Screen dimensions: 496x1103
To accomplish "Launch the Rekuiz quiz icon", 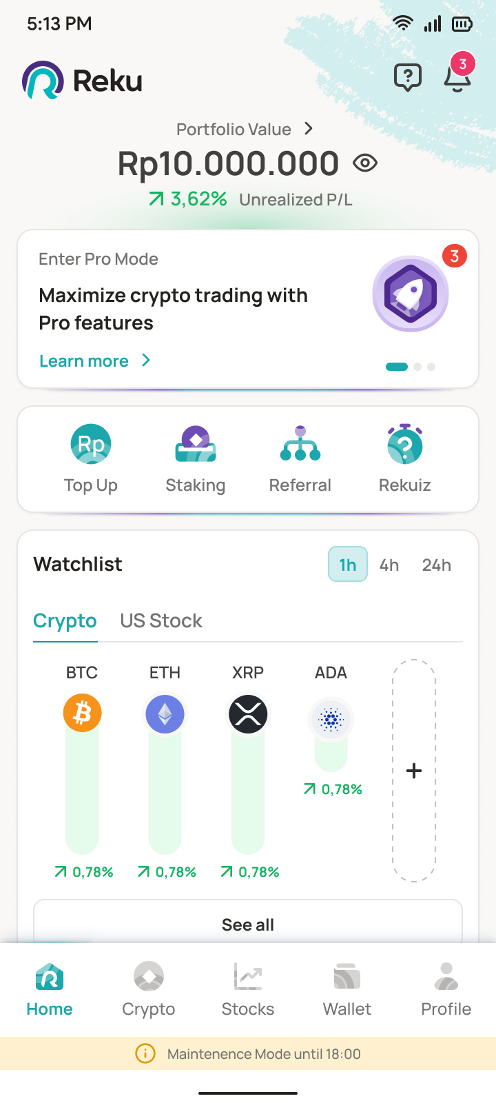I will (405, 445).
